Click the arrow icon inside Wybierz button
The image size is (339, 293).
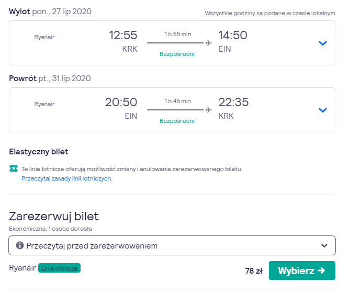(321, 271)
